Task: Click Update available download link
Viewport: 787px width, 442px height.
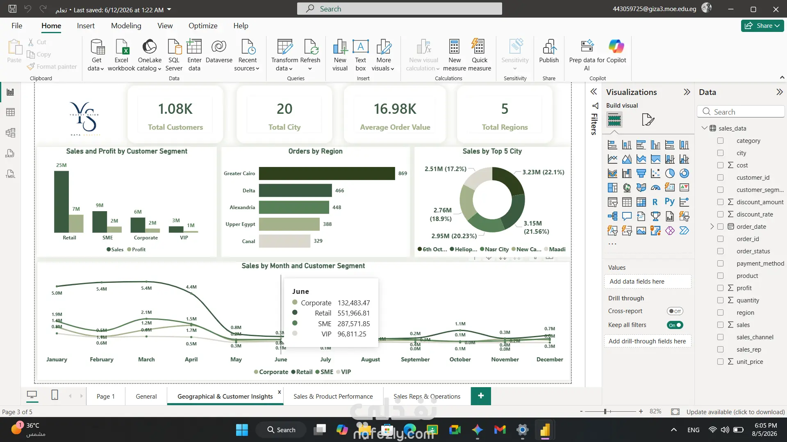Action: pyautogui.click(x=735, y=412)
